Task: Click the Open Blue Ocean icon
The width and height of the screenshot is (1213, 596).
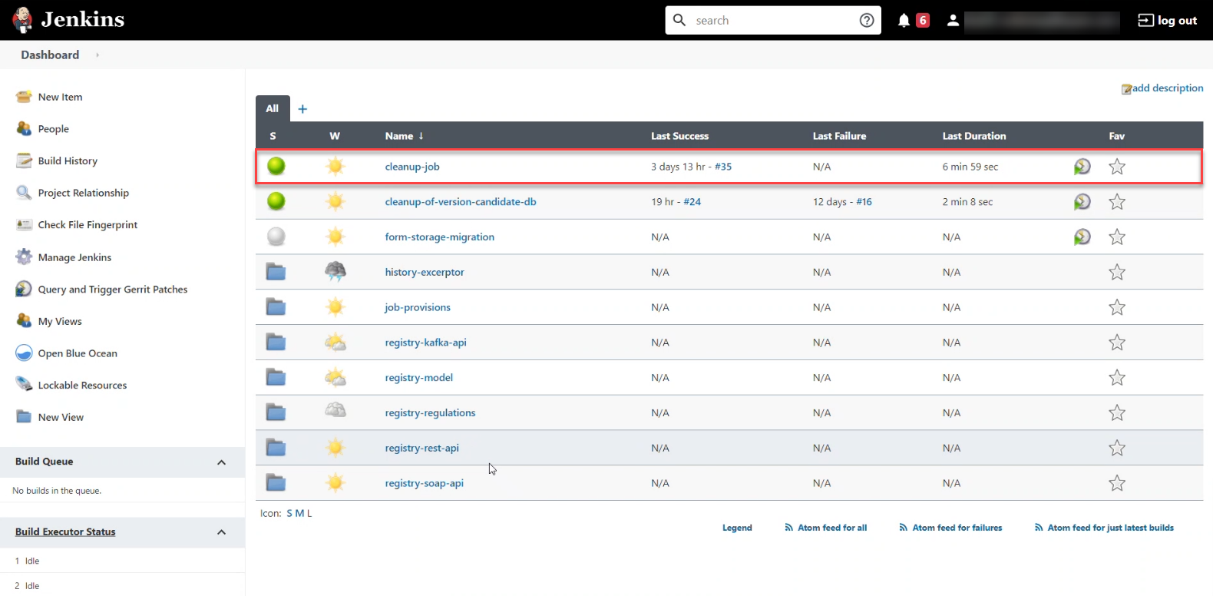Action: coord(25,353)
